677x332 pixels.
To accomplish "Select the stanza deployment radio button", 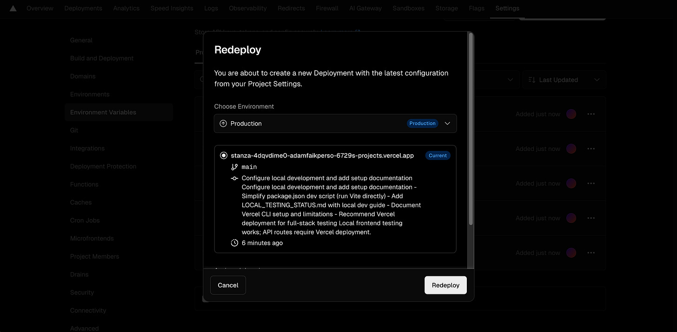I will tap(224, 155).
